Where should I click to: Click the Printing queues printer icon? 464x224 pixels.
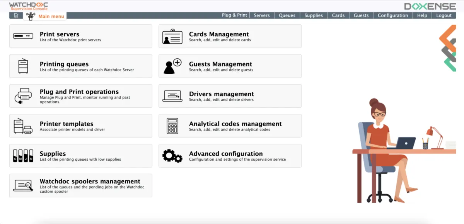pyautogui.click(x=23, y=66)
